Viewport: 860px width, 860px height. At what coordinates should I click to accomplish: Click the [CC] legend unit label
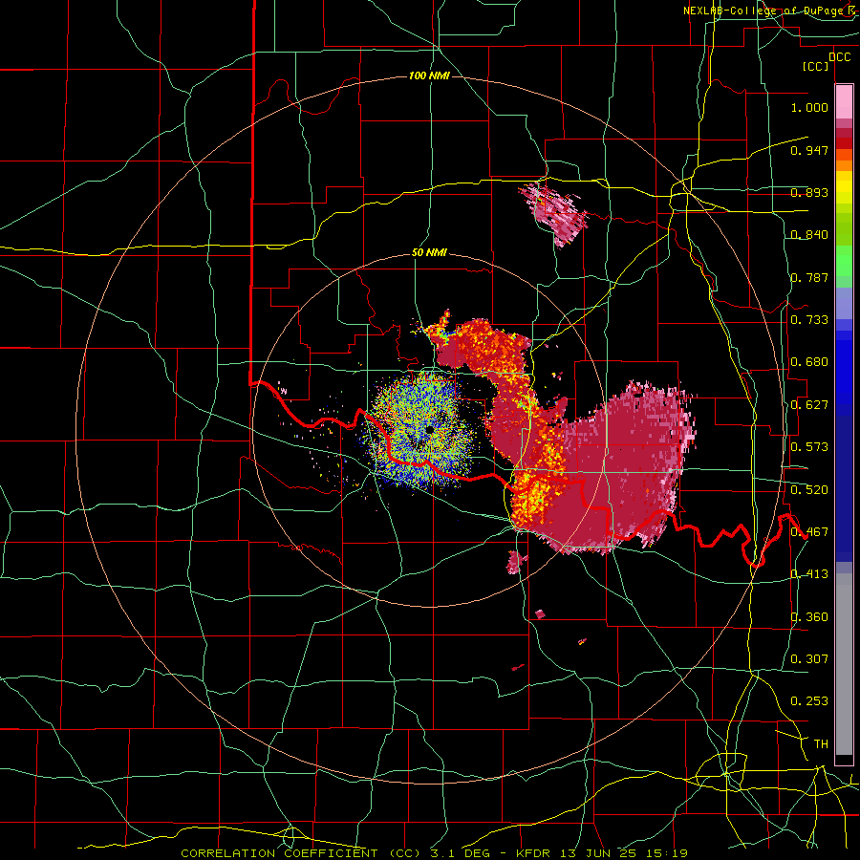(816, 66)
